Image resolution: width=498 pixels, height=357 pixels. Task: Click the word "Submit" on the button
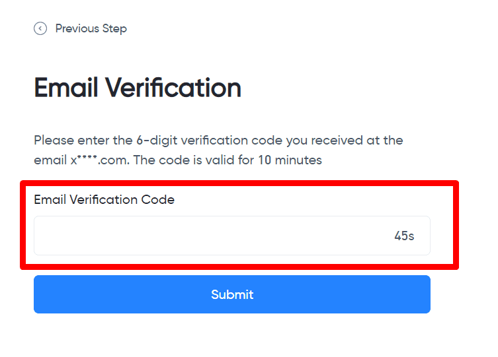(x=232, y=294)
